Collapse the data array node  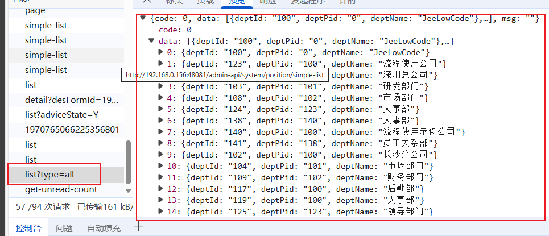(151, 41)
